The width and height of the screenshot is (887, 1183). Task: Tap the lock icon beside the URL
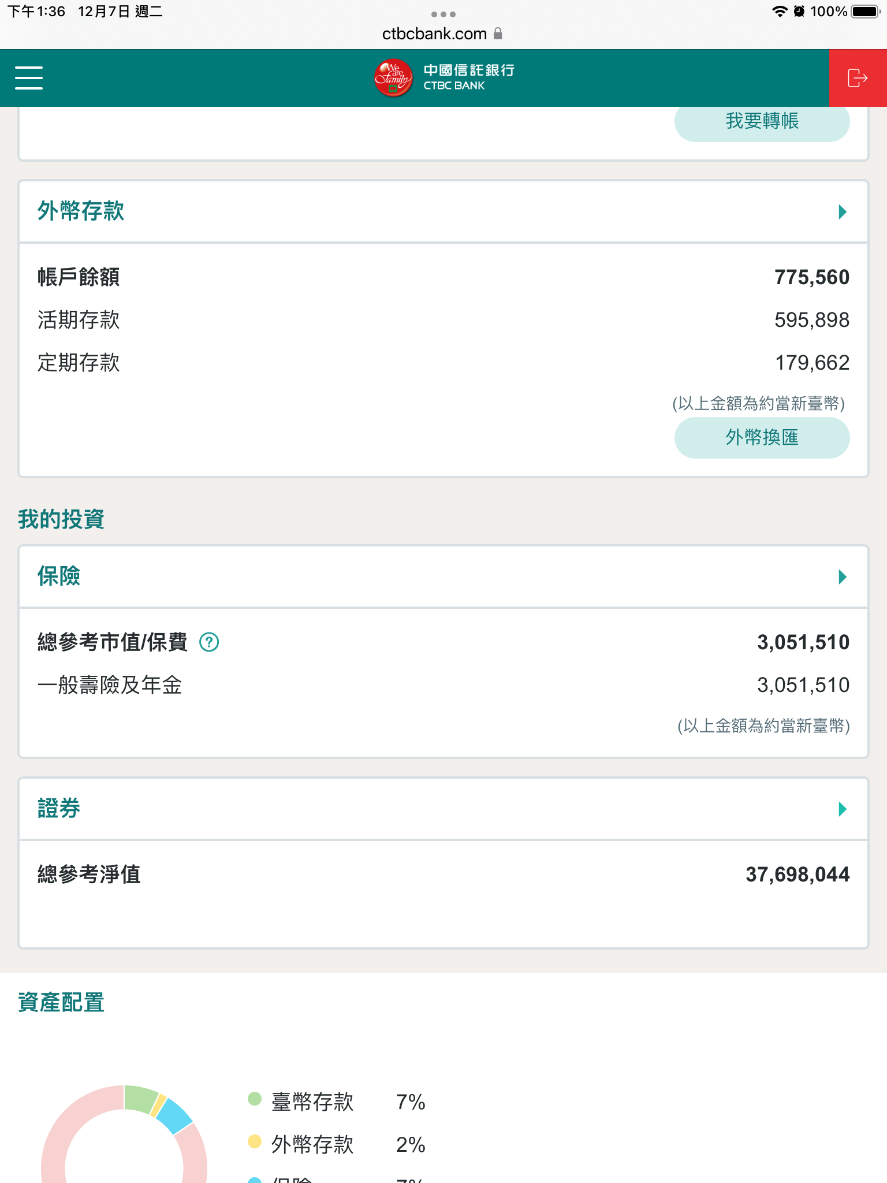click(498, 34)
